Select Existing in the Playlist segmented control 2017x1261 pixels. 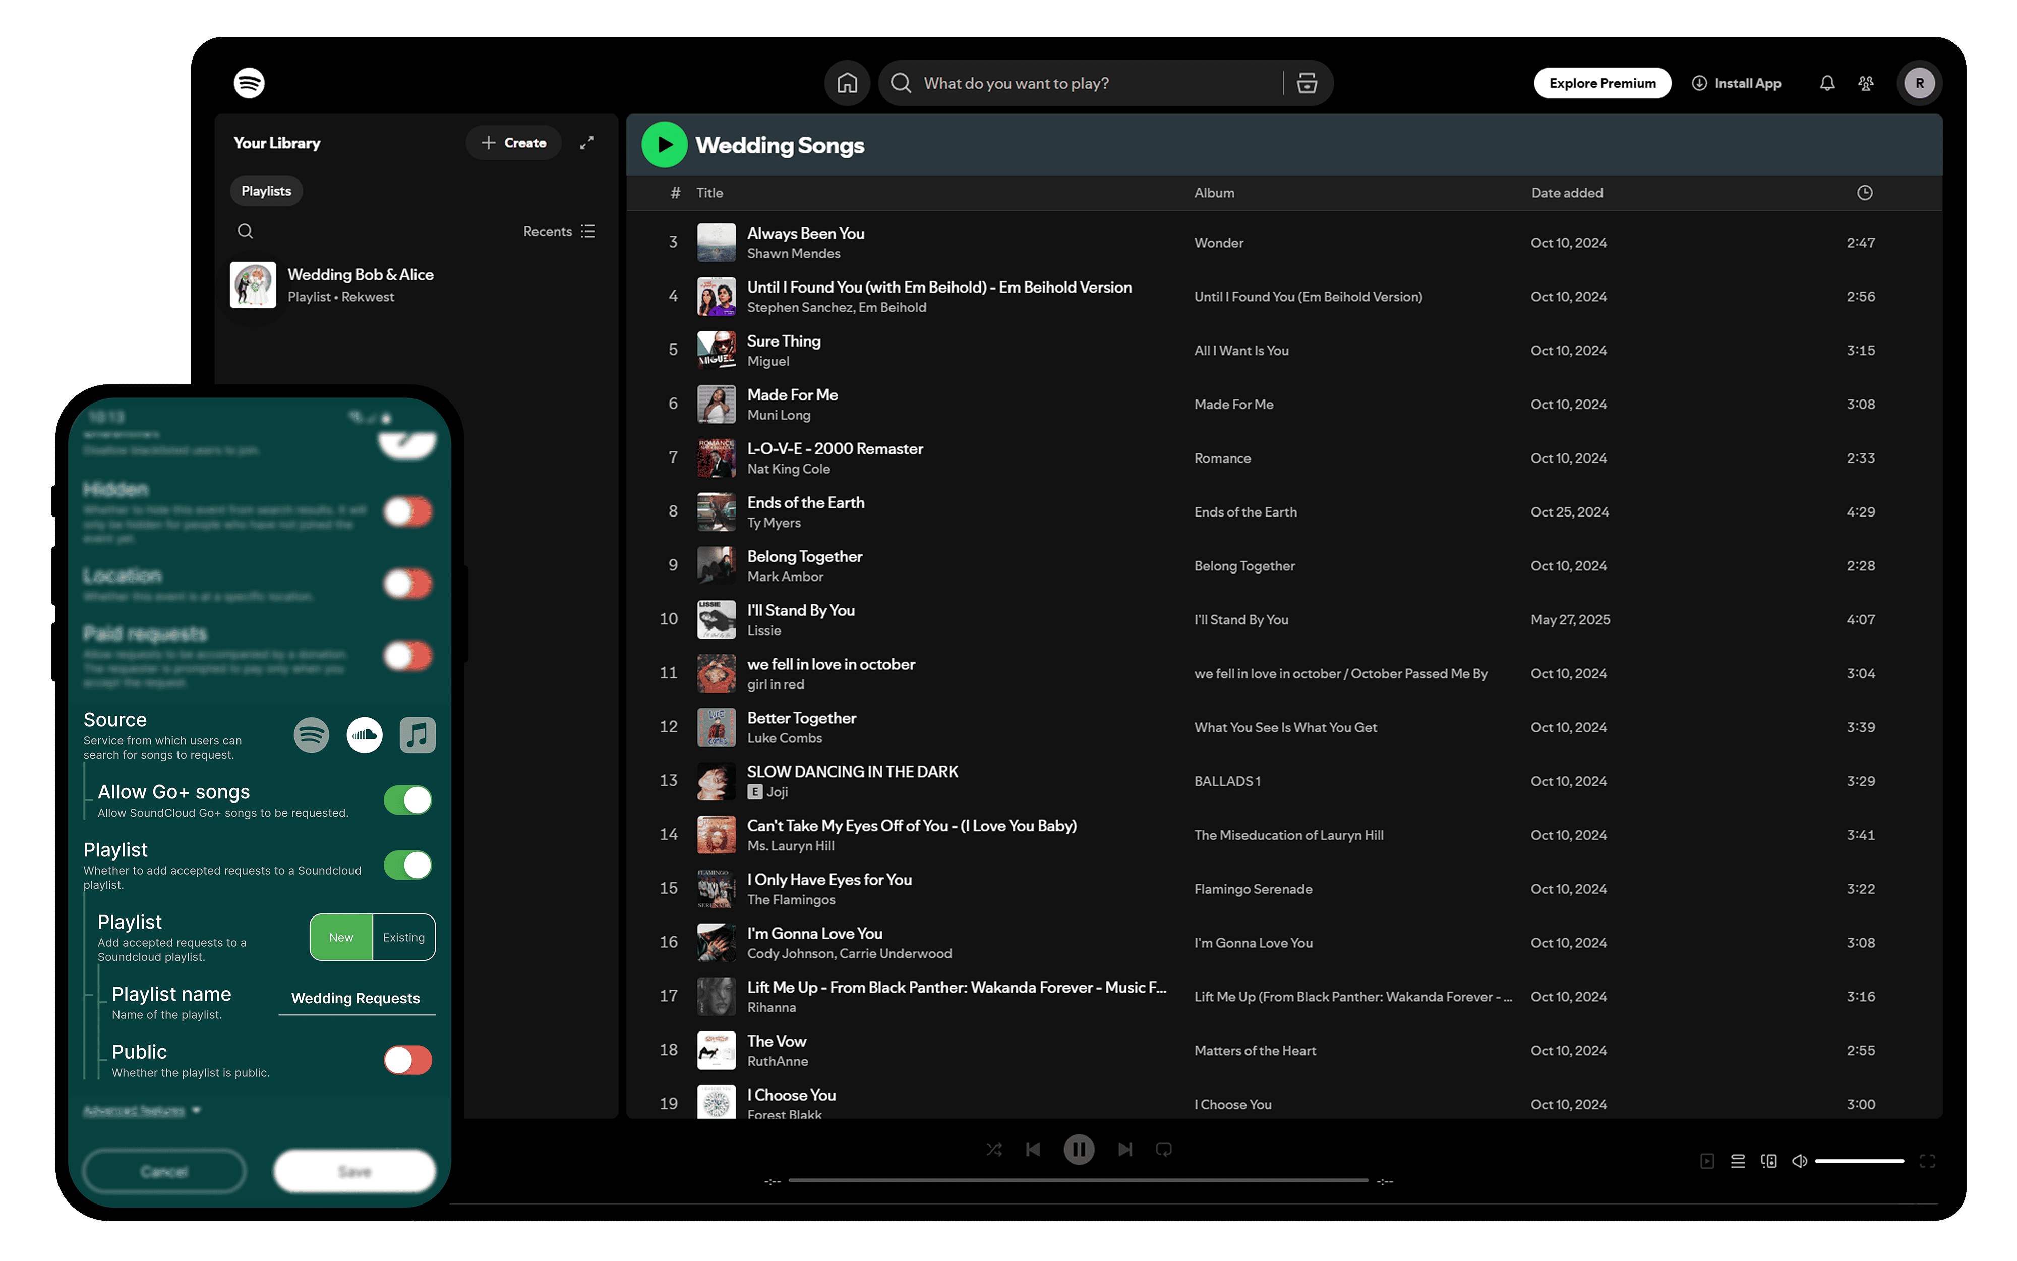coord(403,937)
